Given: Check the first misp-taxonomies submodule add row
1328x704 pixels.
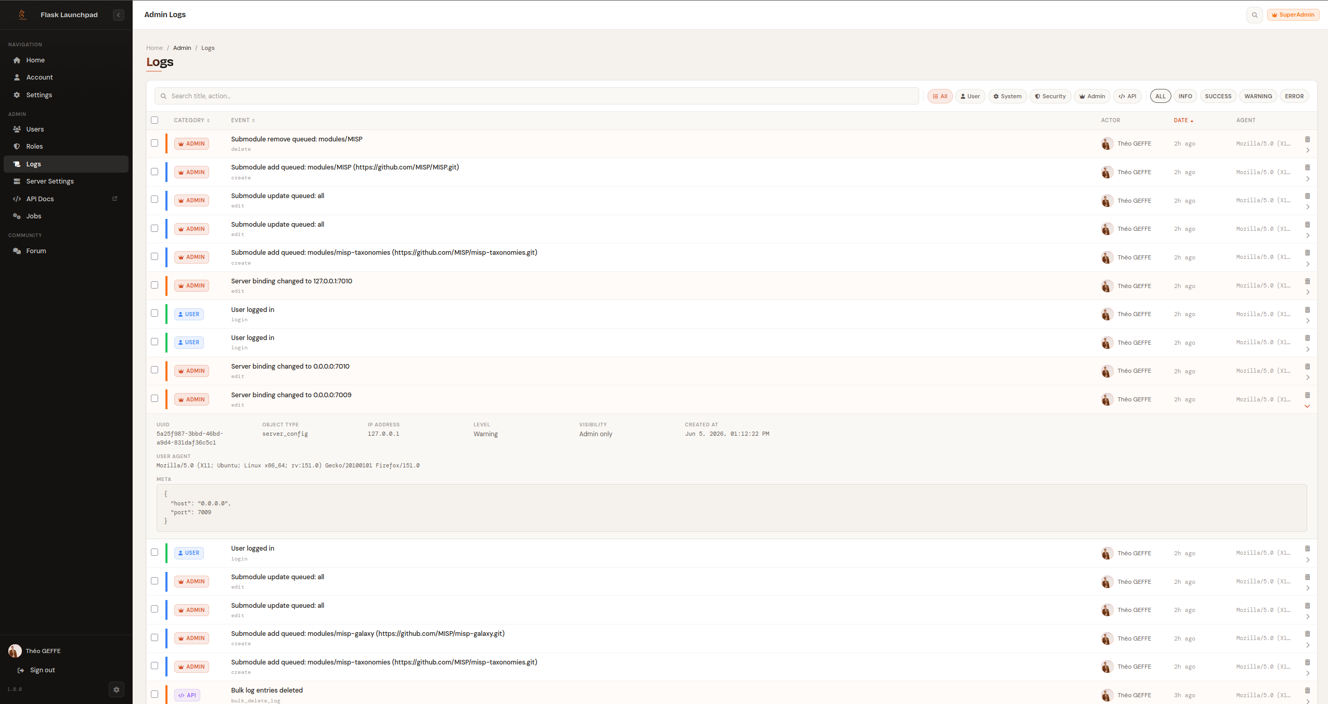Looking at the screenshot, I should click(x=154, y=256).
